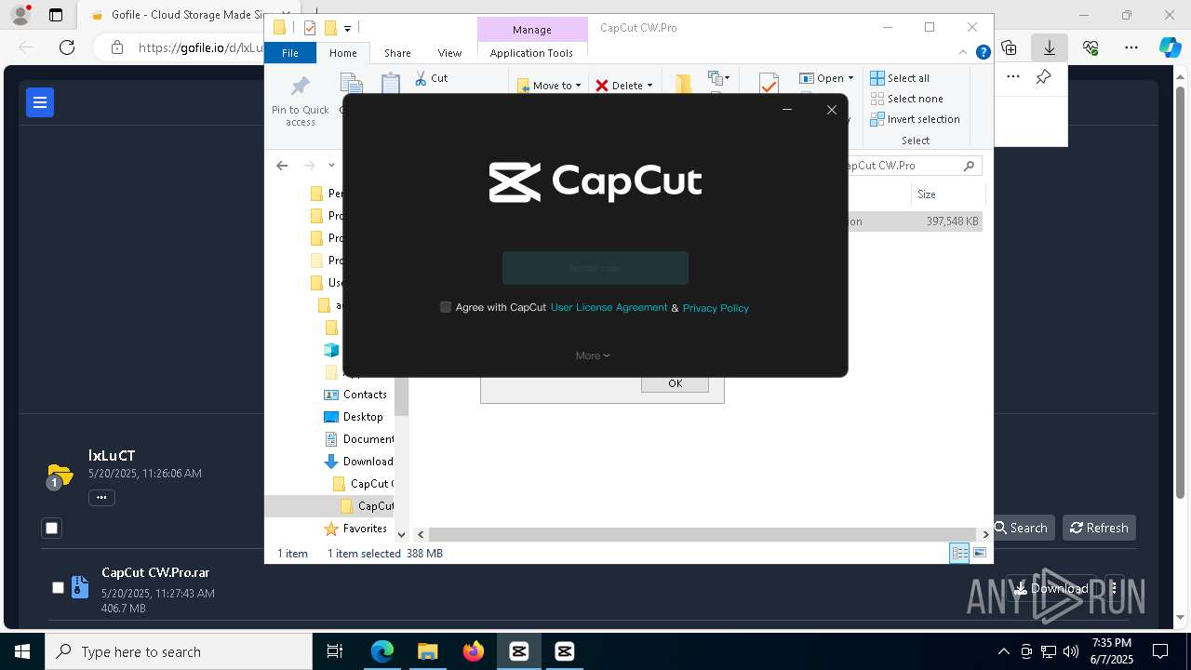Image resolution: width=1191 pixels, height=670 pixels.
Task: Open the File menu in File Explorer
Action: [x=290, y=53]
